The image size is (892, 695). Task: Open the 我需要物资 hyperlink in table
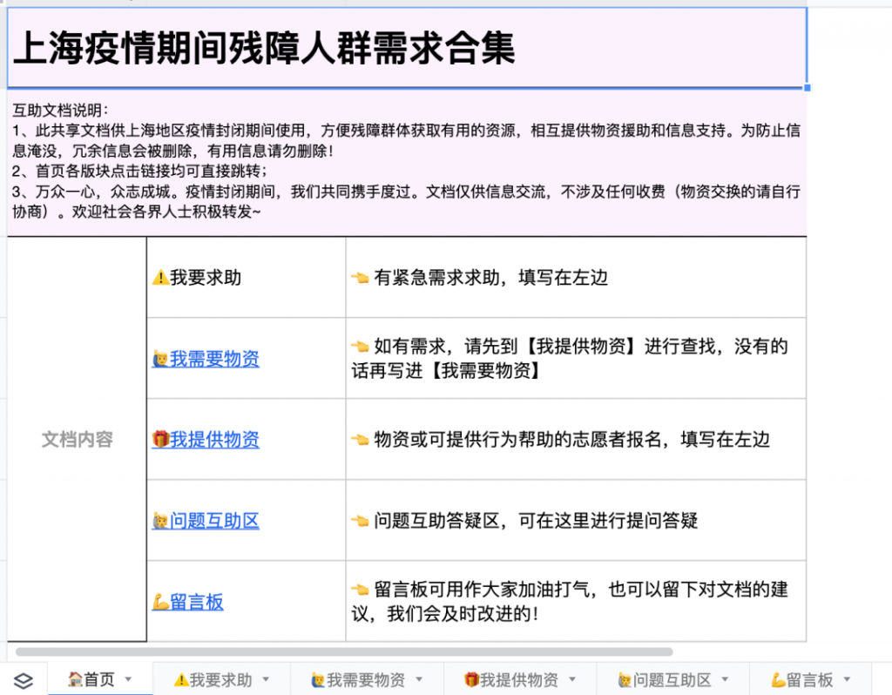(x=214, y=359)
